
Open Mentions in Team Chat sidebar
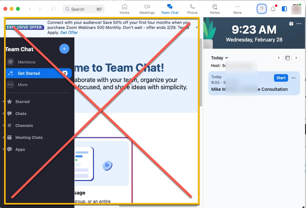coord(37,62)
